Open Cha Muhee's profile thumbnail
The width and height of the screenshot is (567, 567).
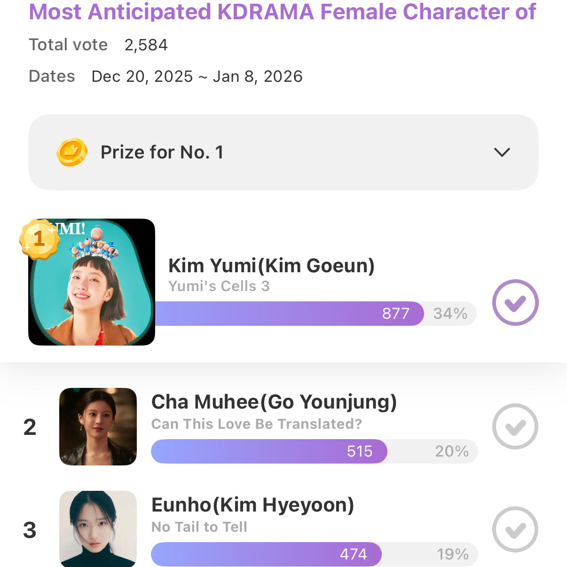(98, 426)
